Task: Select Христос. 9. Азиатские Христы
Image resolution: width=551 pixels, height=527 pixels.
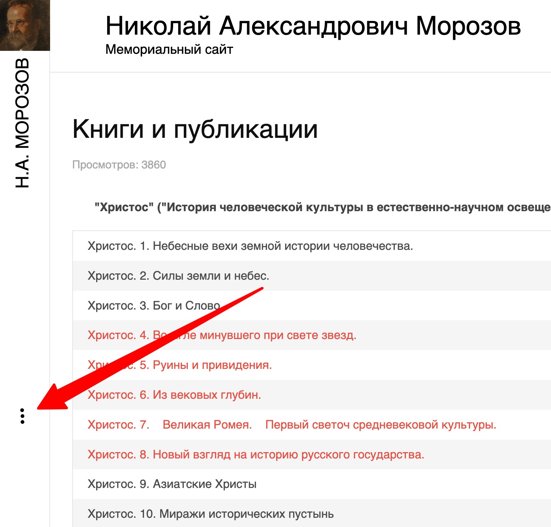Action: [172, 484]
